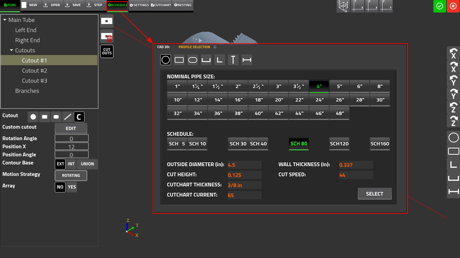Click EDIT next to Custom cutout

[71, 128]
